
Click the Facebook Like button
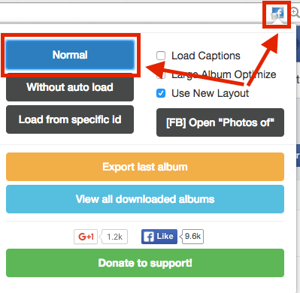pyautogui.click(x=159, y=237)
